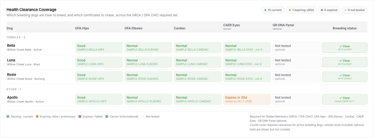Open Luna's GR DNA Panel Not tested cell
The image size is (374, 138).
pos(297,62)
